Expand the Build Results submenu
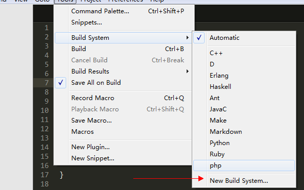 click(x=124, y=72)
